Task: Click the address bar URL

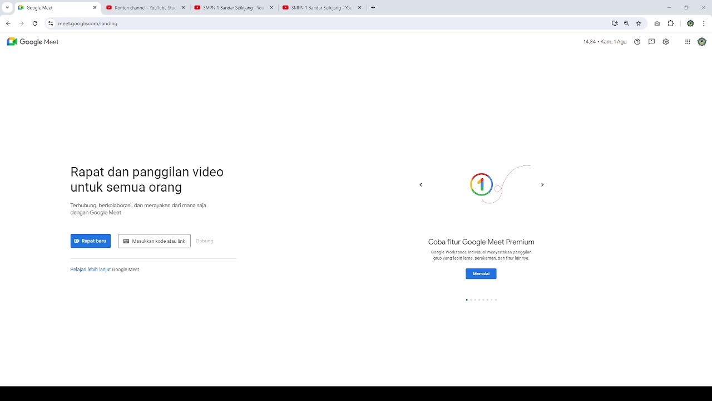Action: [x=87, y=23]
